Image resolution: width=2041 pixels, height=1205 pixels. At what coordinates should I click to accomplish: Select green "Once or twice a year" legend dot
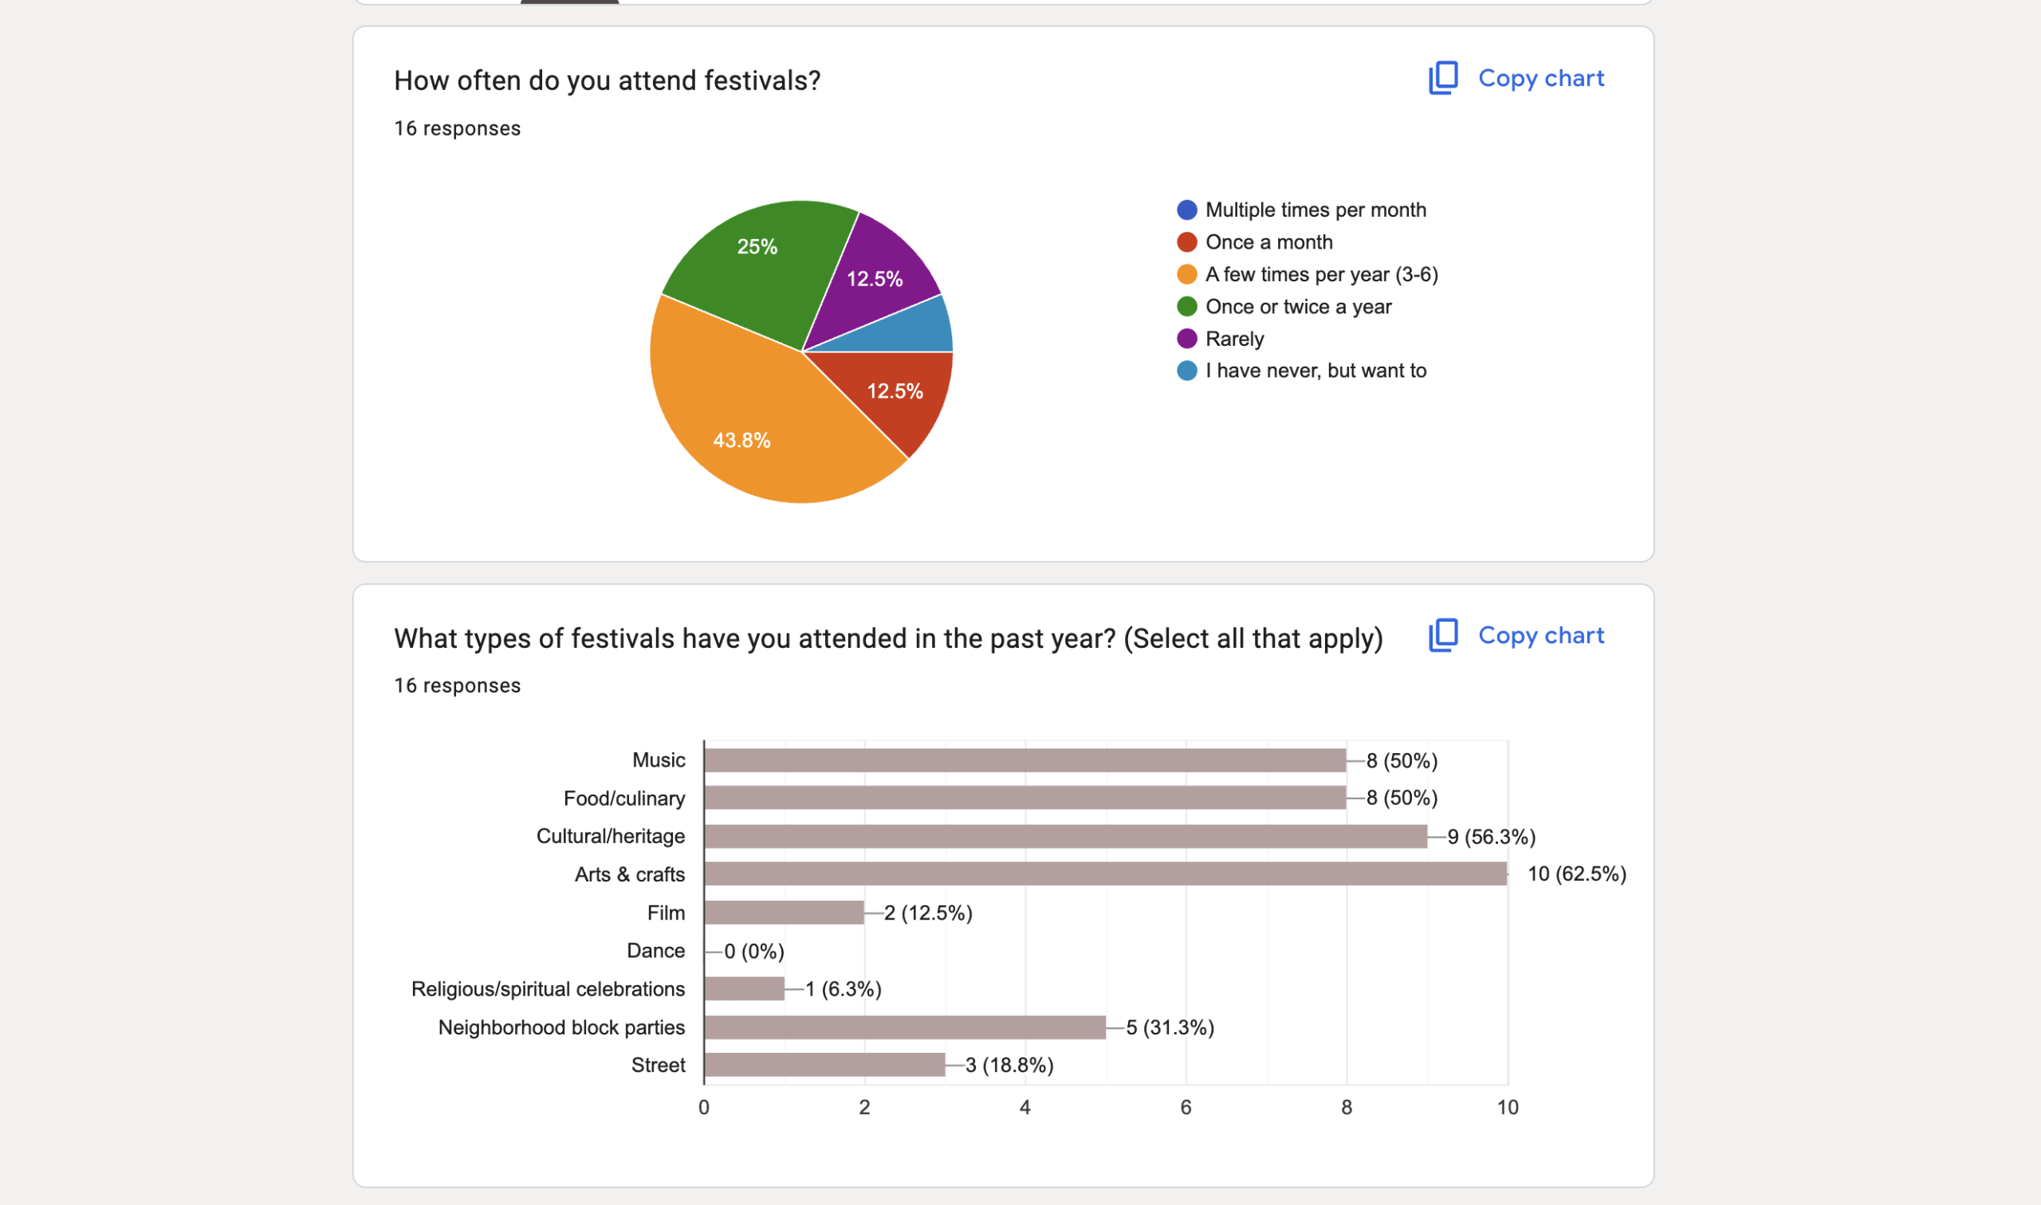tap(1186, 307)
